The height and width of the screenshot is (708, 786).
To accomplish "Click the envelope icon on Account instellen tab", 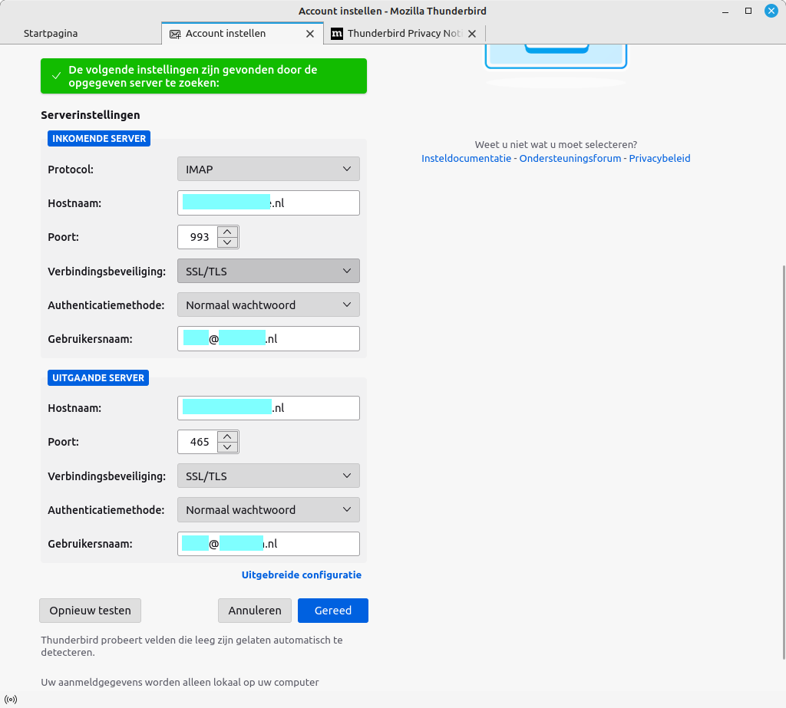I will 176,34.
